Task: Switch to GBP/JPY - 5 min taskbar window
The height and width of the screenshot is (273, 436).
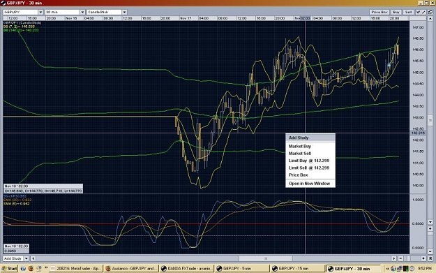Action: [x=243, y=269]
